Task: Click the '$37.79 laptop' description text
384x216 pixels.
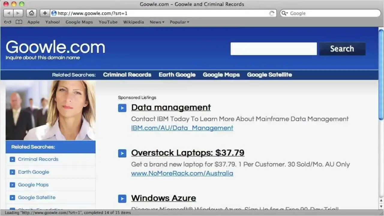Action: pyautogui.click(x=241, y=164)
